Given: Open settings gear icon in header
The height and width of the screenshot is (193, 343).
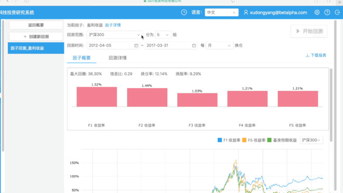Looking at the screenshot, I should 317,12.
